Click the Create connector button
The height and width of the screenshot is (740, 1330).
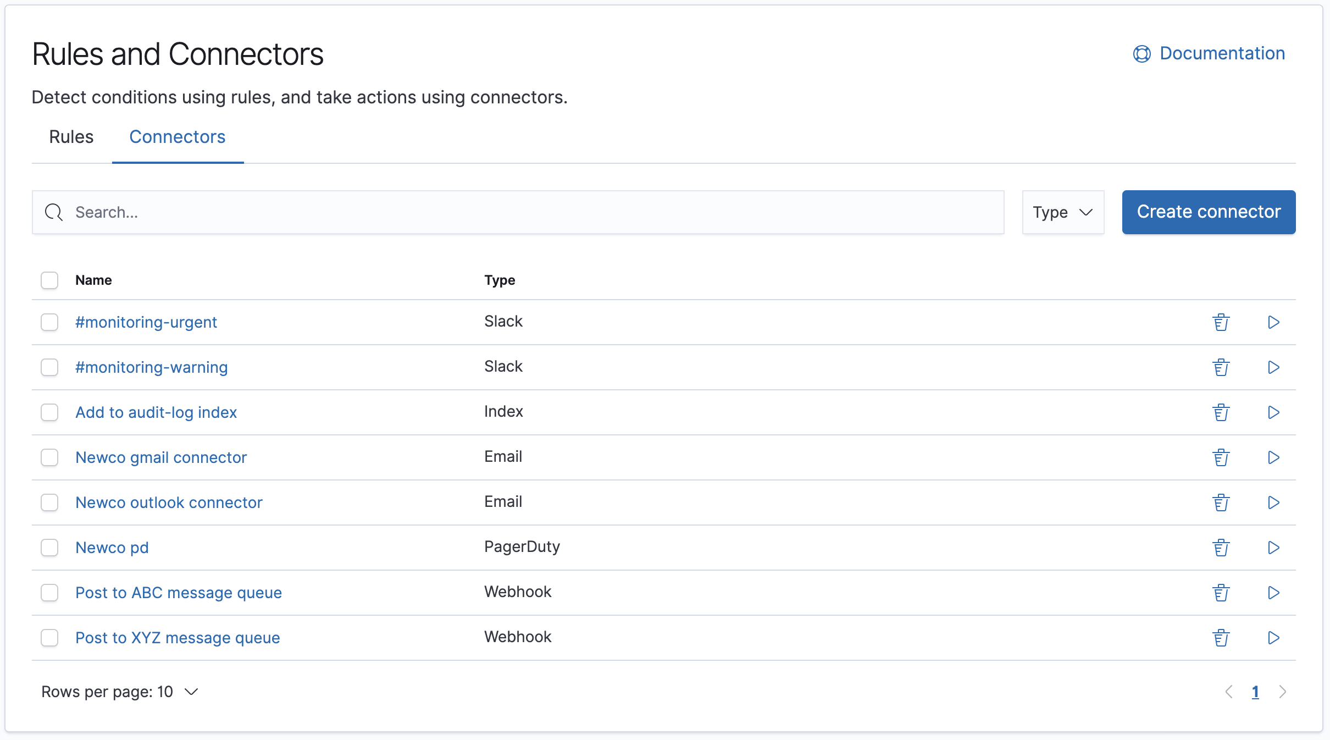[1209, 212]
